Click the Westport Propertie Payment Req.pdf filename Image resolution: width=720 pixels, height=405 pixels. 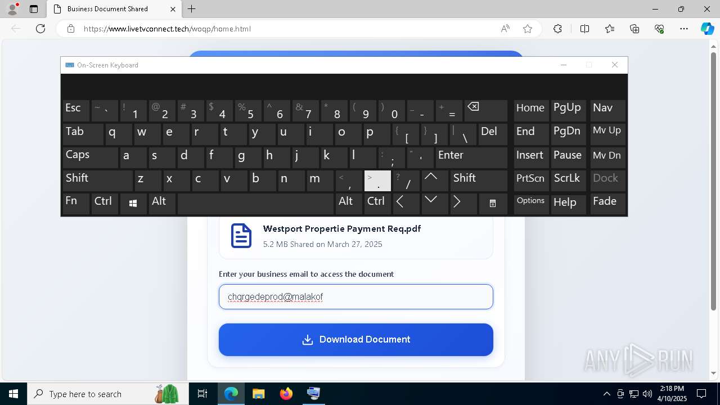(x=342, y=229)
